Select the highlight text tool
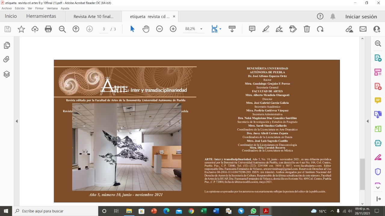Viewport: 385px width, 216px height. point(266,29)
